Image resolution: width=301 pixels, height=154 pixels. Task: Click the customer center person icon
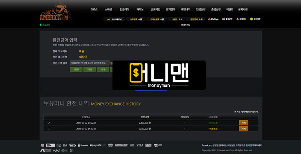click(237, 19)
